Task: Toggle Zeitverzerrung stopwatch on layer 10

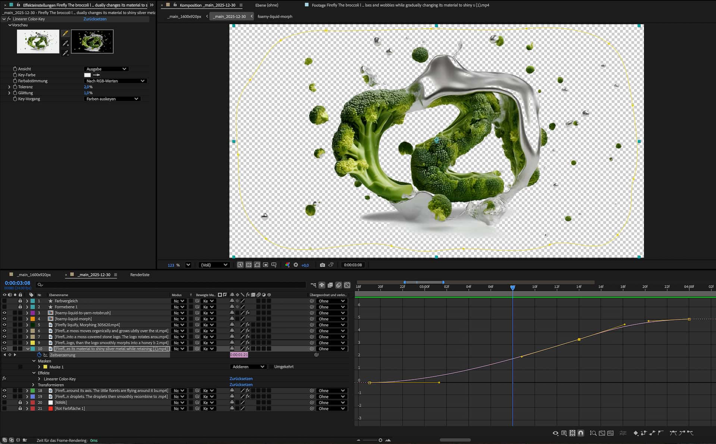Action: click(39, 355)
